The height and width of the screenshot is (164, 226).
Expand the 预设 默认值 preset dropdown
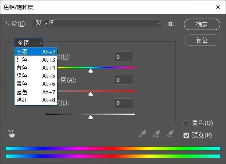pyautogui.click(x=97, y=23)
